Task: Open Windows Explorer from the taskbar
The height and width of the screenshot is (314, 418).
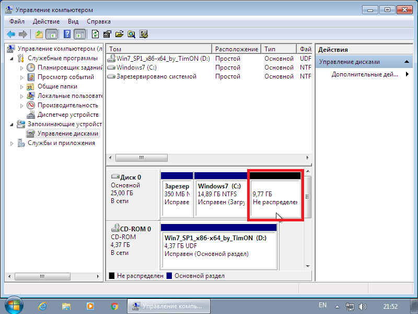Action: tap(66, 306)
